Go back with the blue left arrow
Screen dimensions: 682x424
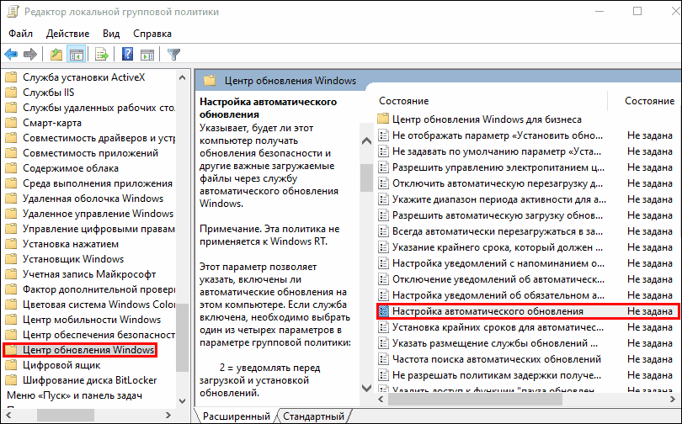coord(11,55)
